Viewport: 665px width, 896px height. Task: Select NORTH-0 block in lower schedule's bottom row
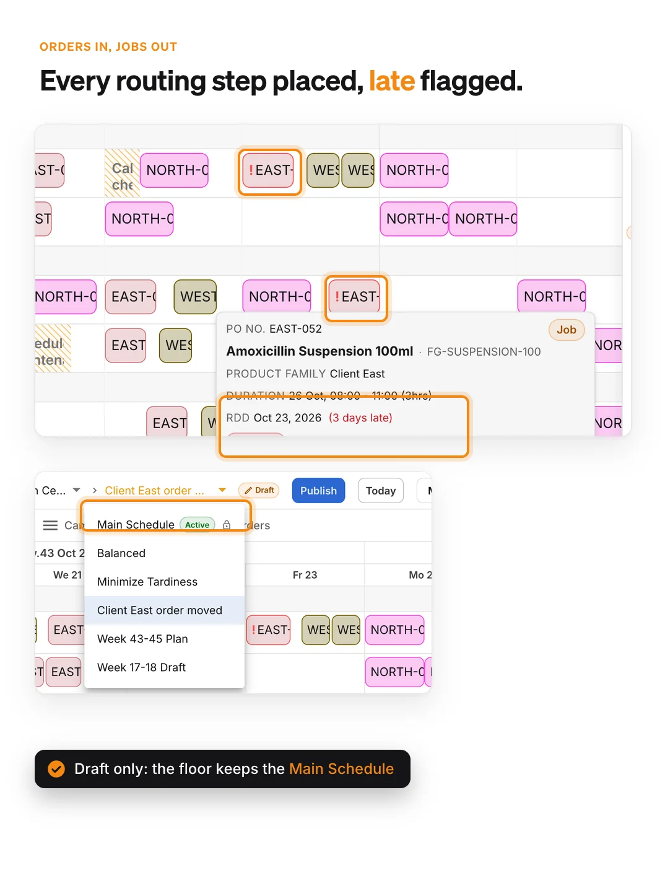pos(395,672)
